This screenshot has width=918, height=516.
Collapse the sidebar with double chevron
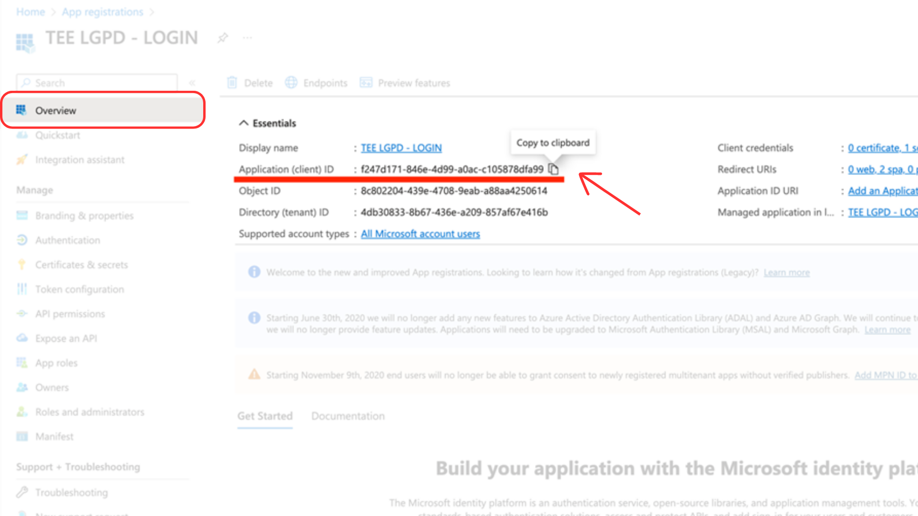click(x=192, y=83)
